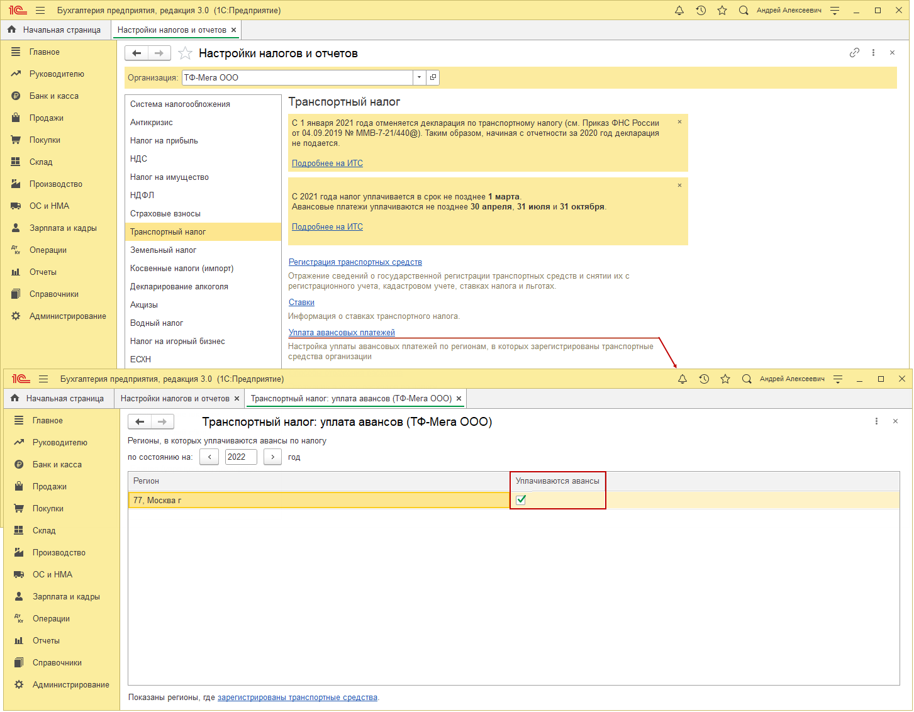914x712 pixels.
Task: Open more actions menu in Настройки налогов form
Action: pyautogui.click(x=873, y=53)
